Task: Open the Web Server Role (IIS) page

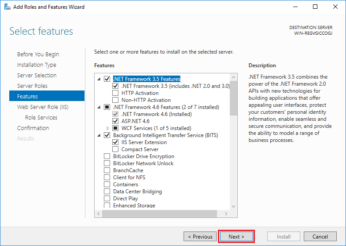Action: point(43,107)
